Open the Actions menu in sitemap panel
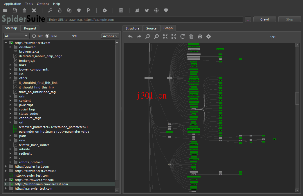Viewport: 303px width, 196px height. (x=110, y=36)
